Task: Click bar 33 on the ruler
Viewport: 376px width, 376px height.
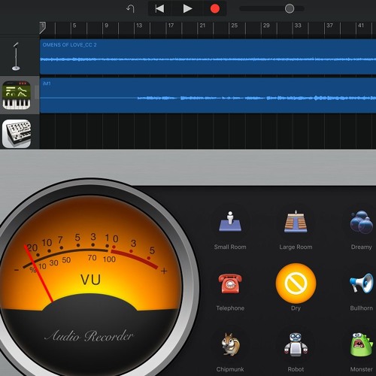Action: click(x=298, y=26)
